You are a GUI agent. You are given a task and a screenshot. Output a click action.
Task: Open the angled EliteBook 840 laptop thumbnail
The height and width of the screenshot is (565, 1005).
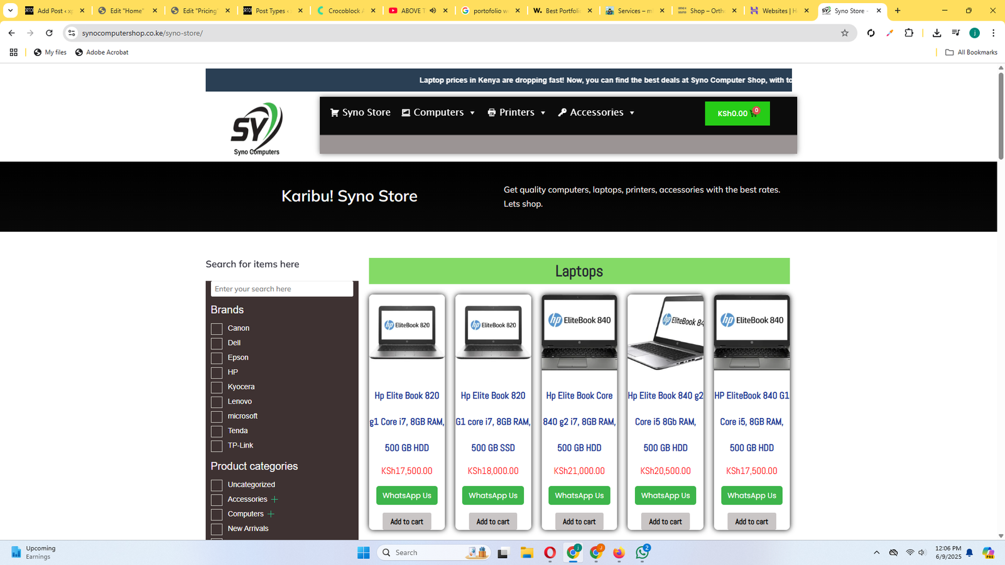[665, 331]
